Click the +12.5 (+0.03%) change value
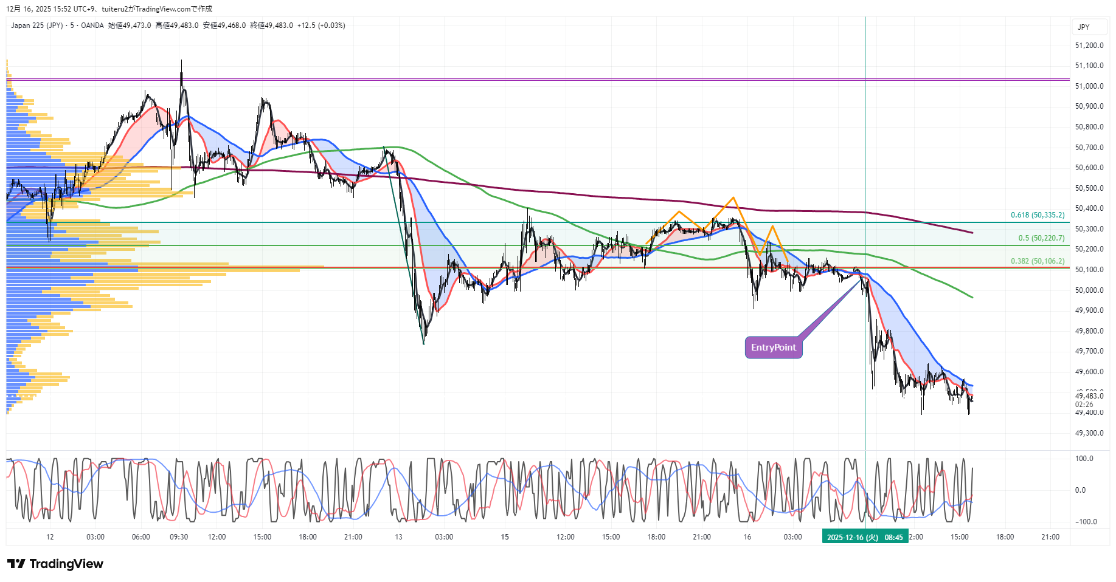This screenshot has height=582, width=1116. [321, 26]
